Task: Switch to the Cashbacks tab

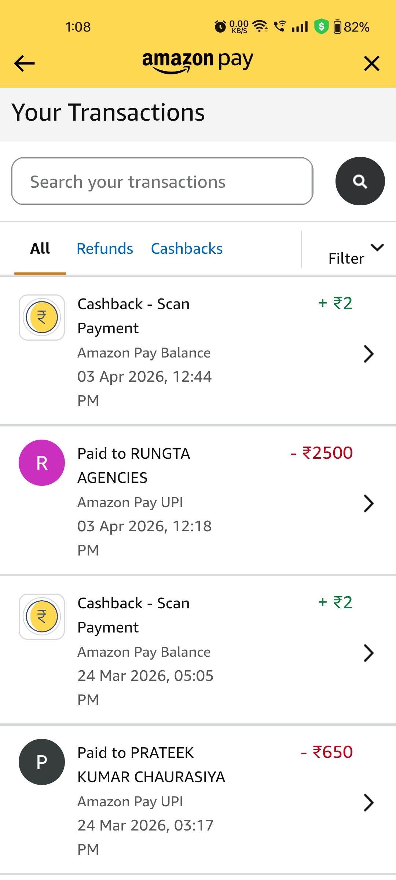Action: pos(187,249)
